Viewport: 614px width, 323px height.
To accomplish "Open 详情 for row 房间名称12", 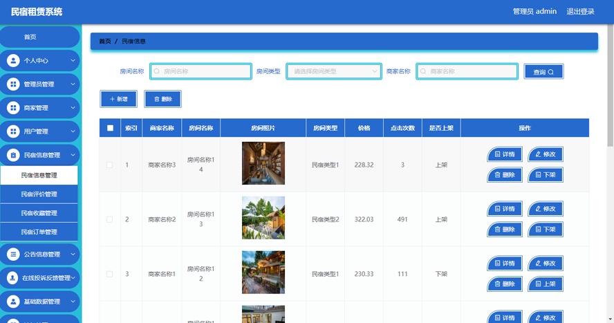I will pyautogui.click(x=504, y=263).
